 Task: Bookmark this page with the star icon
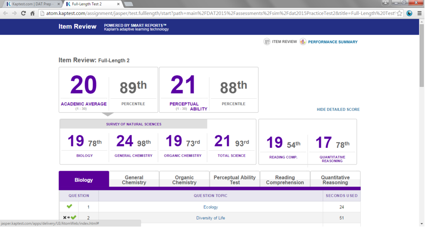click(x=399, y=13)
